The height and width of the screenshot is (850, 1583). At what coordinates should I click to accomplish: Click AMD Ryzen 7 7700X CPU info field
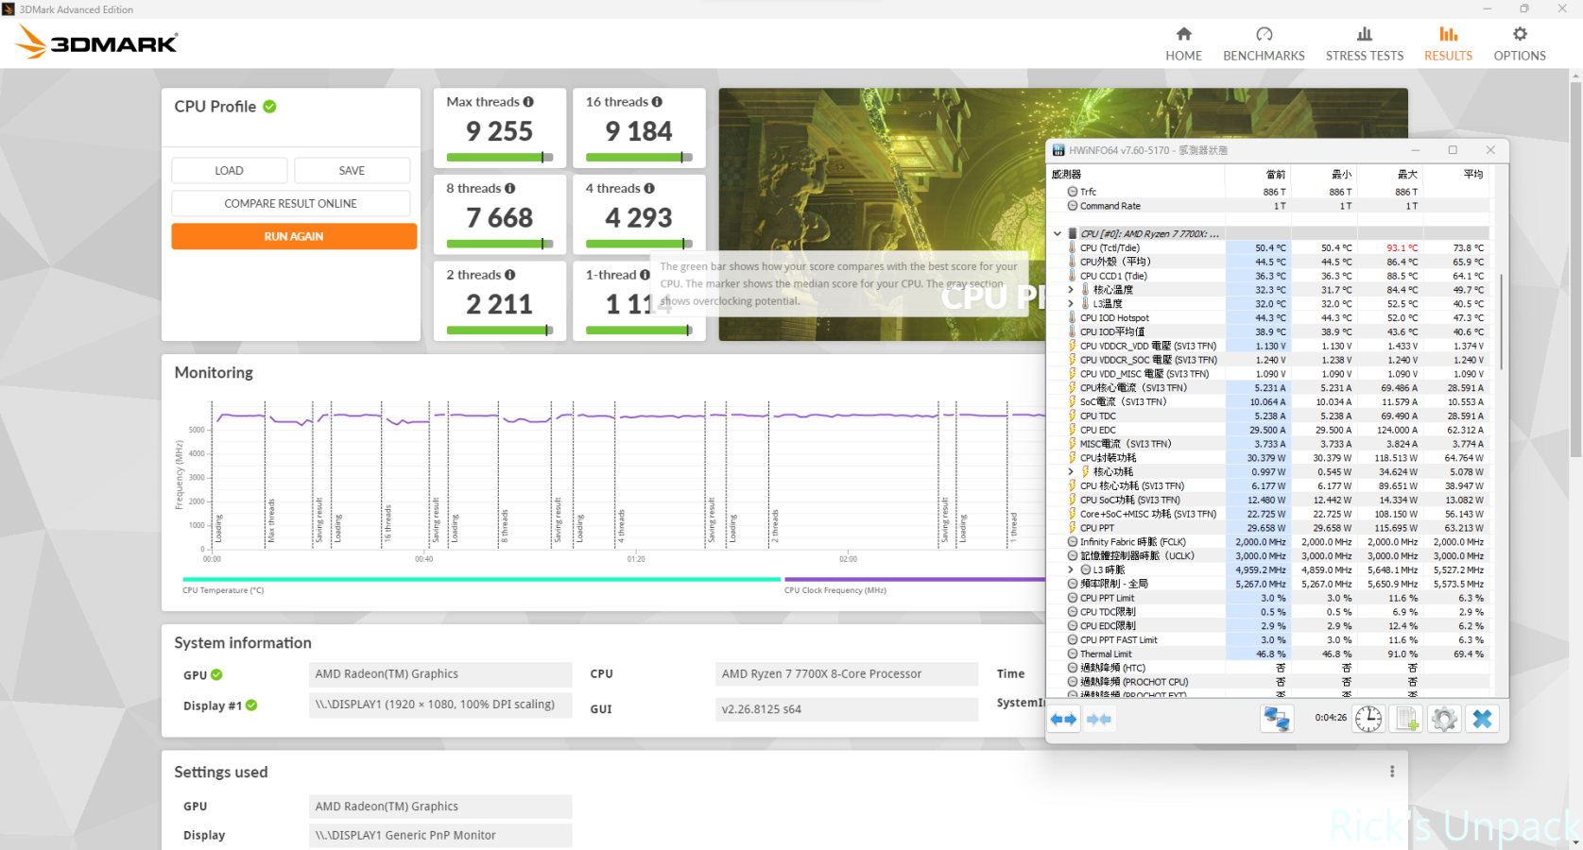pos(847,674)
